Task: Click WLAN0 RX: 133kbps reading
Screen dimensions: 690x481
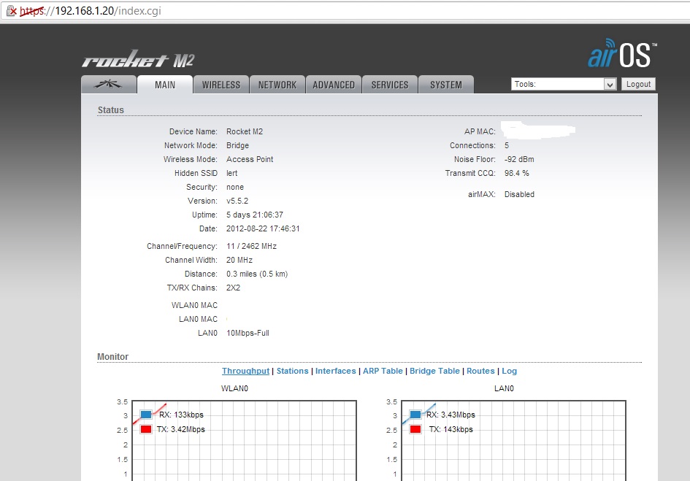Action: click(x=181, y=415)
